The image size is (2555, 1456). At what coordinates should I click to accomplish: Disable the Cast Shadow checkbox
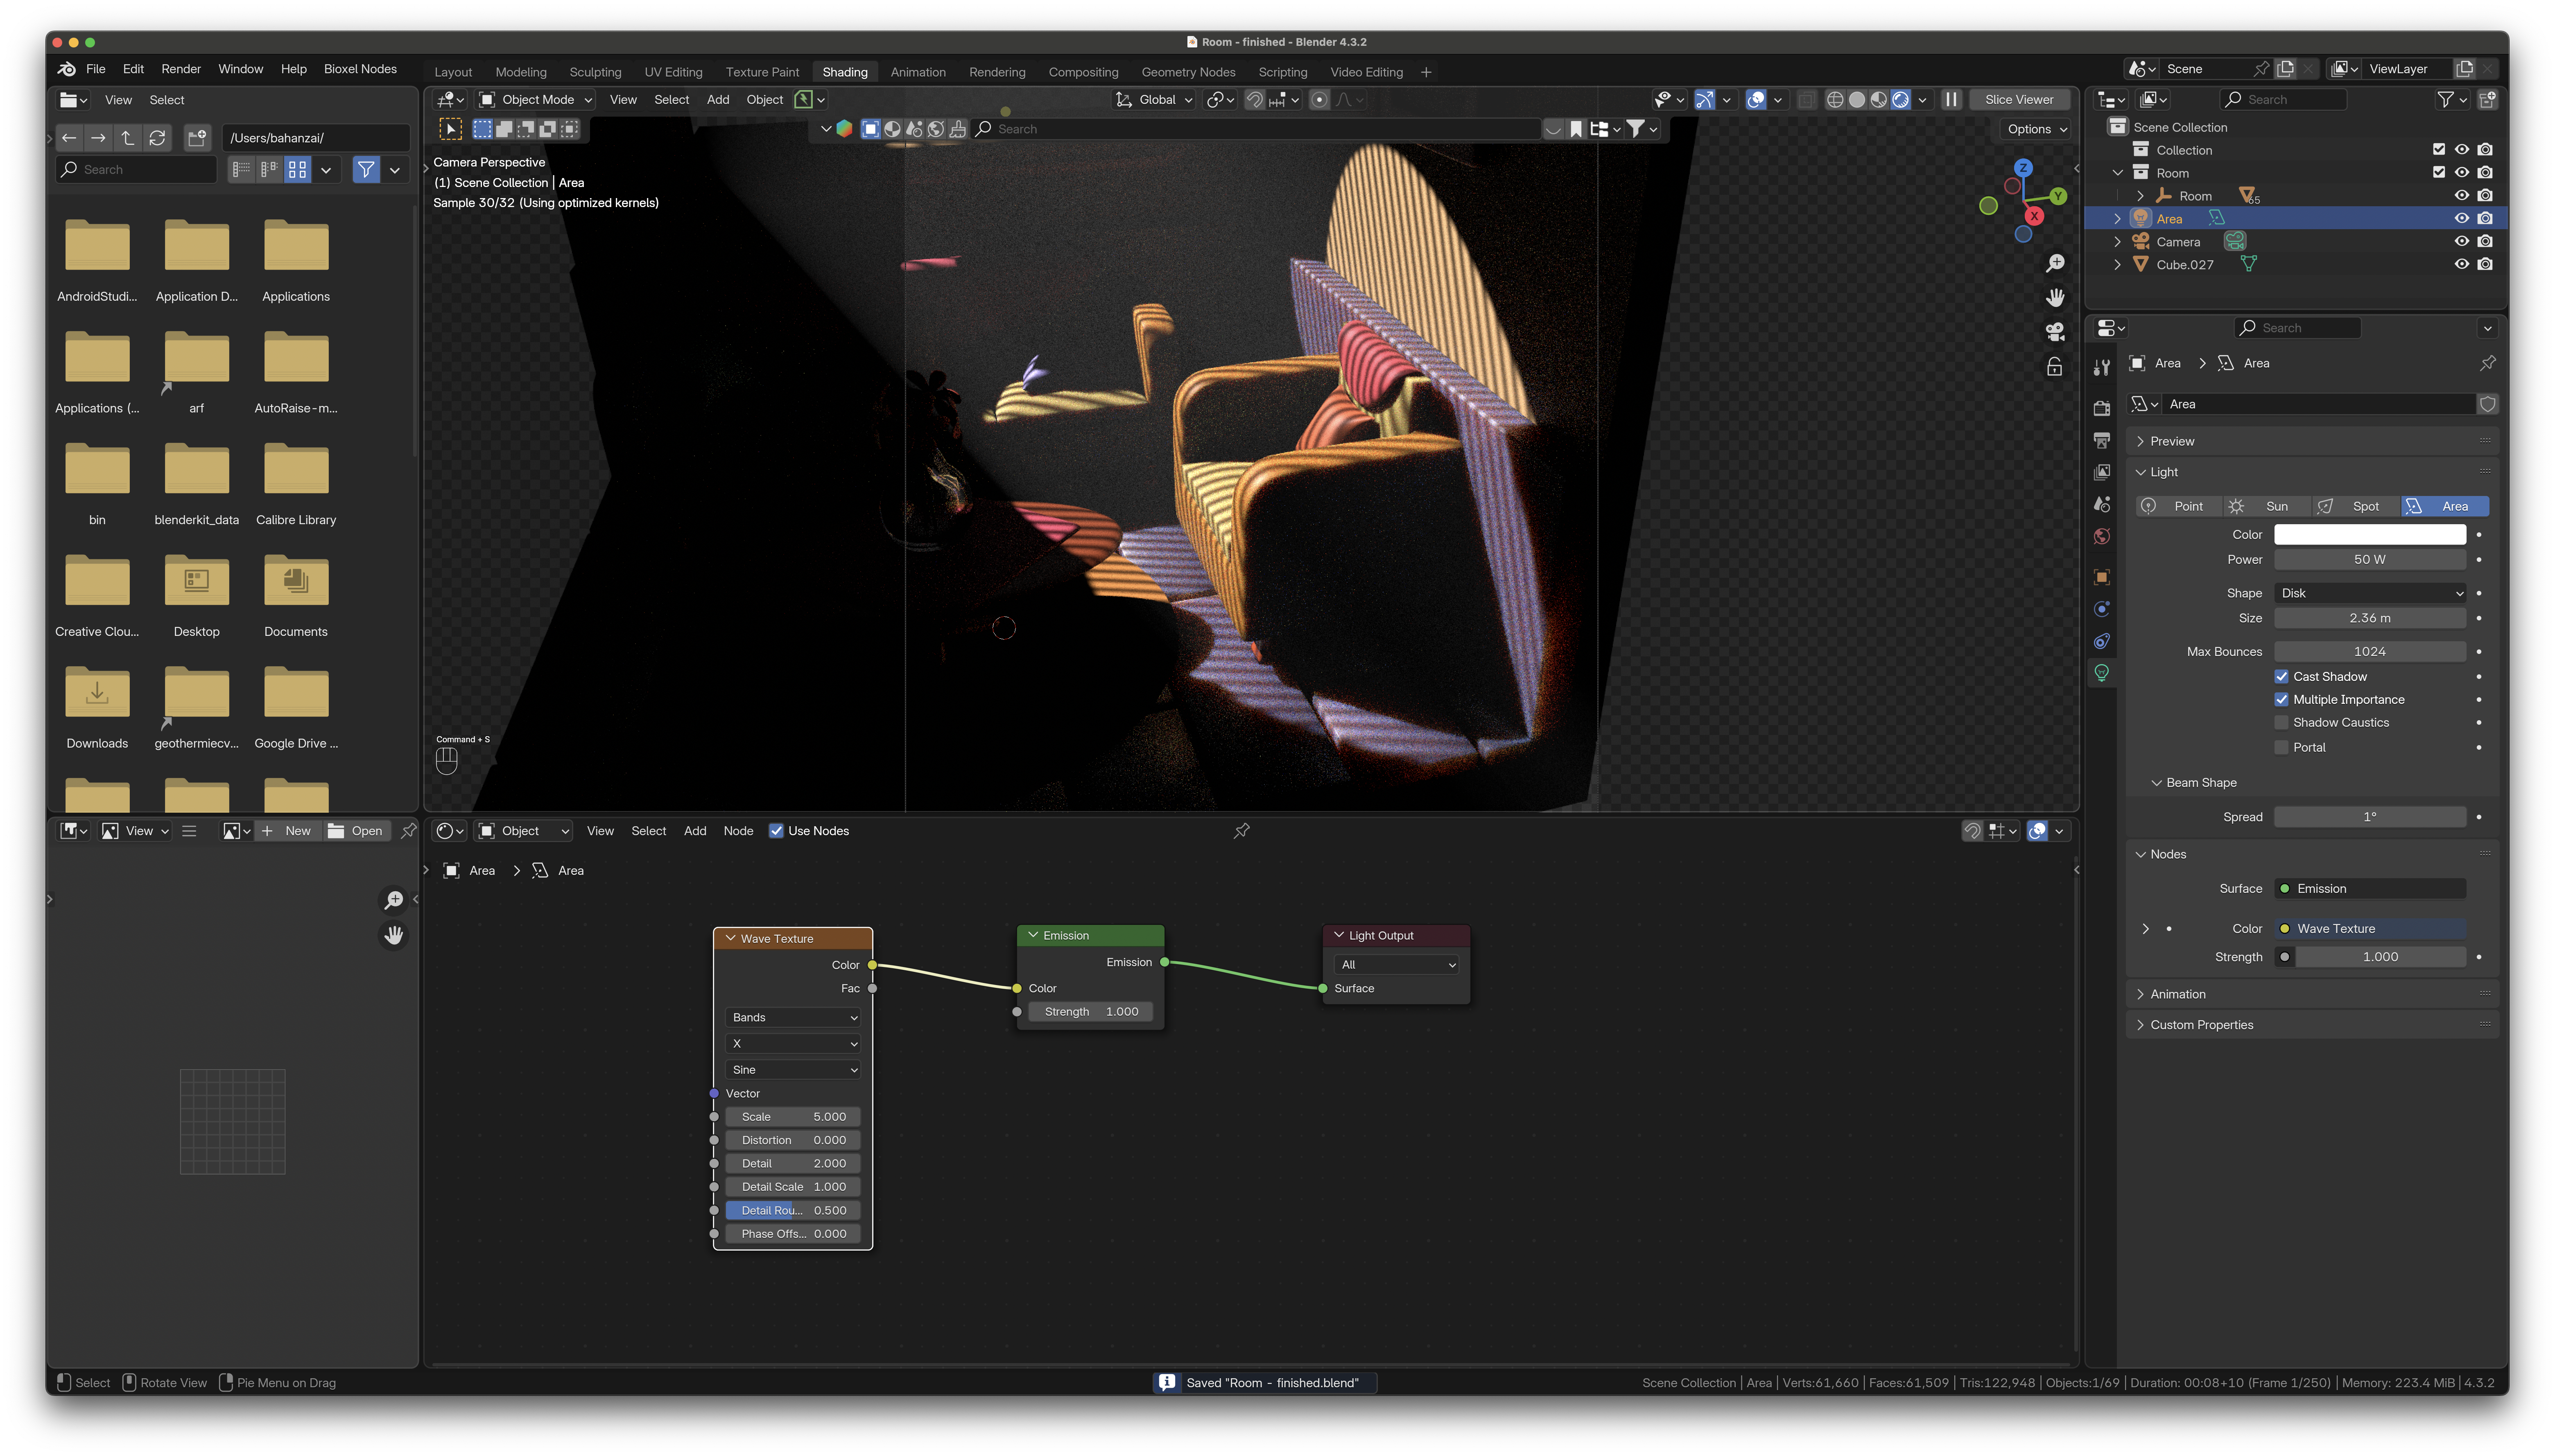pos(2282,677)
